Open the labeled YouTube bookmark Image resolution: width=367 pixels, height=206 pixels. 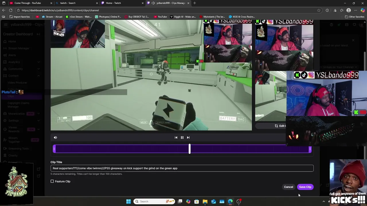160,17
